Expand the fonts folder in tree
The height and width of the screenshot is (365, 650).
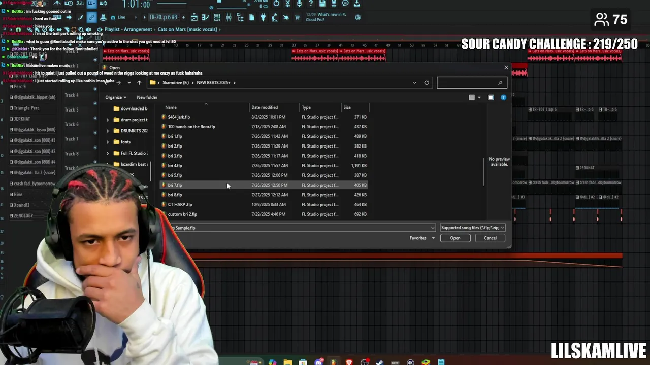[x=107, y=142]
